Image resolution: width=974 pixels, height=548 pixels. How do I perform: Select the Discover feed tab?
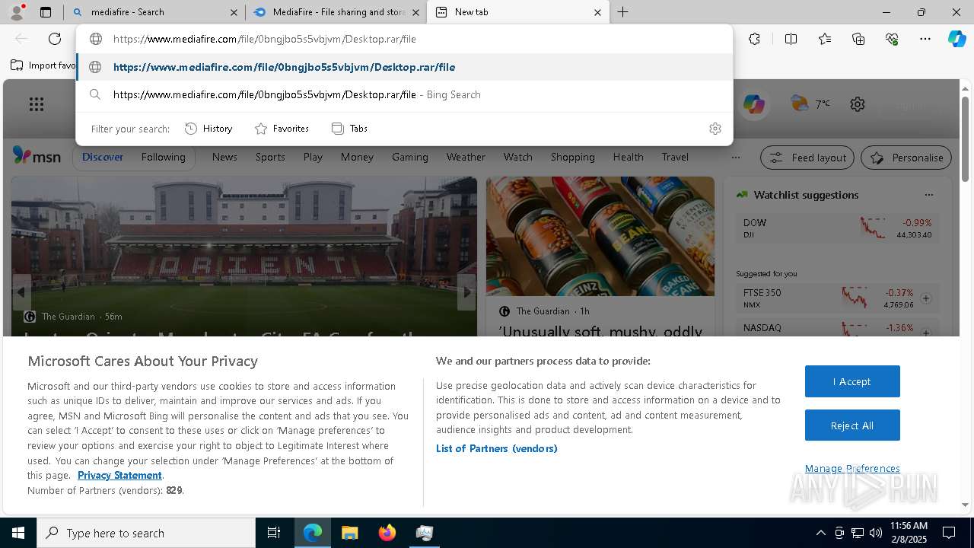tap(103, 157)
